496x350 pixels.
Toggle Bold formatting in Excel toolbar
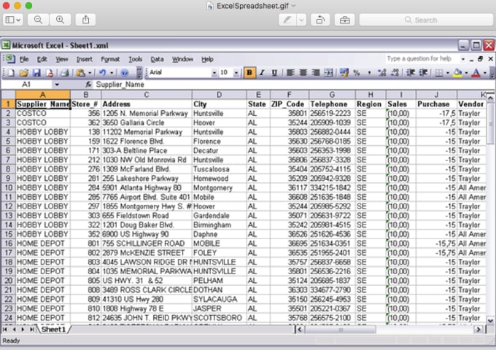click(250, 73)
